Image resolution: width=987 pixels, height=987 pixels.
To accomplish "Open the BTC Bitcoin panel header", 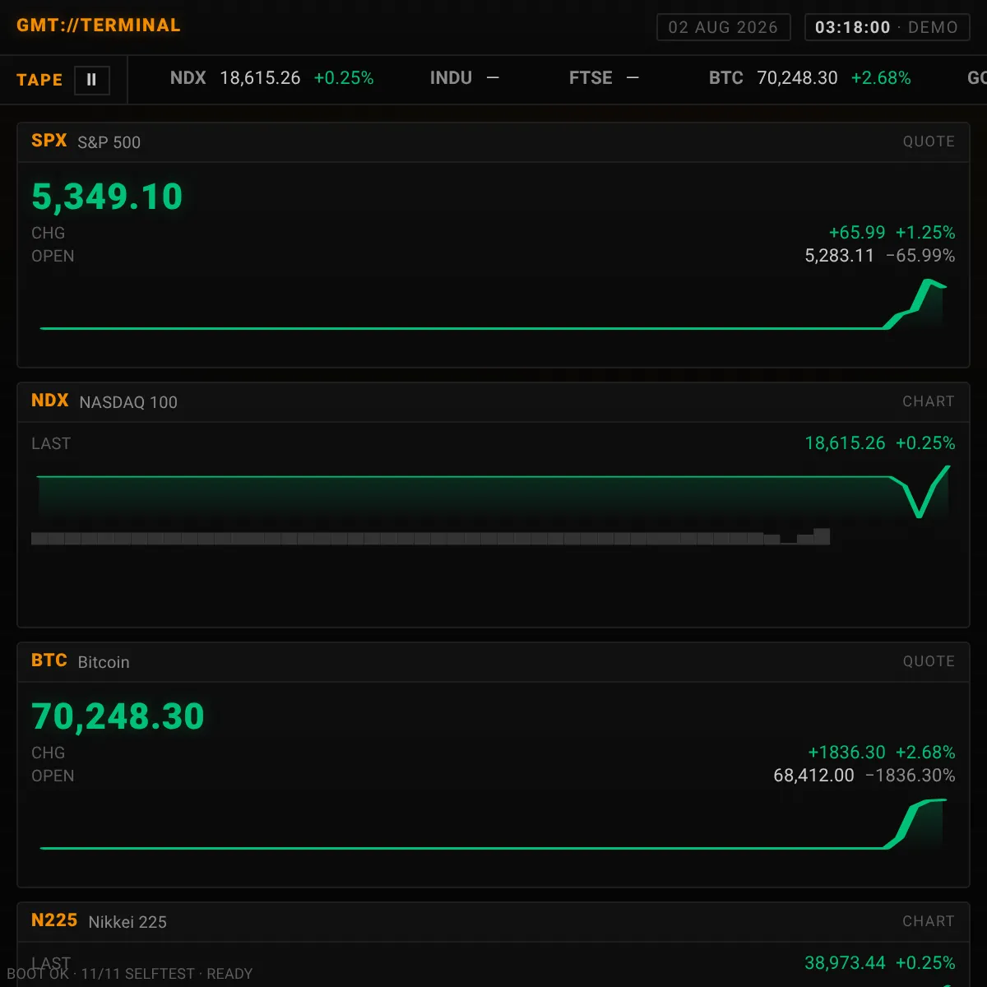I will pyautogui.click(x=493, y=661).
